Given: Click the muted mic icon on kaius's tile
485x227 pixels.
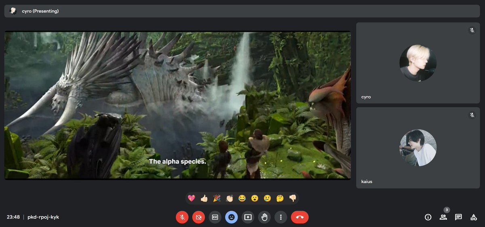Looking at the screenshot, I should pyautogui.click(x=472, y=115).
